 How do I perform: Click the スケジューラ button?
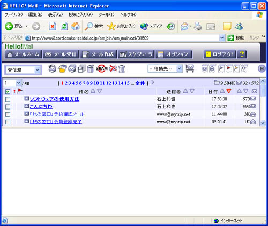pyautogui.click(x=136, y=54)
